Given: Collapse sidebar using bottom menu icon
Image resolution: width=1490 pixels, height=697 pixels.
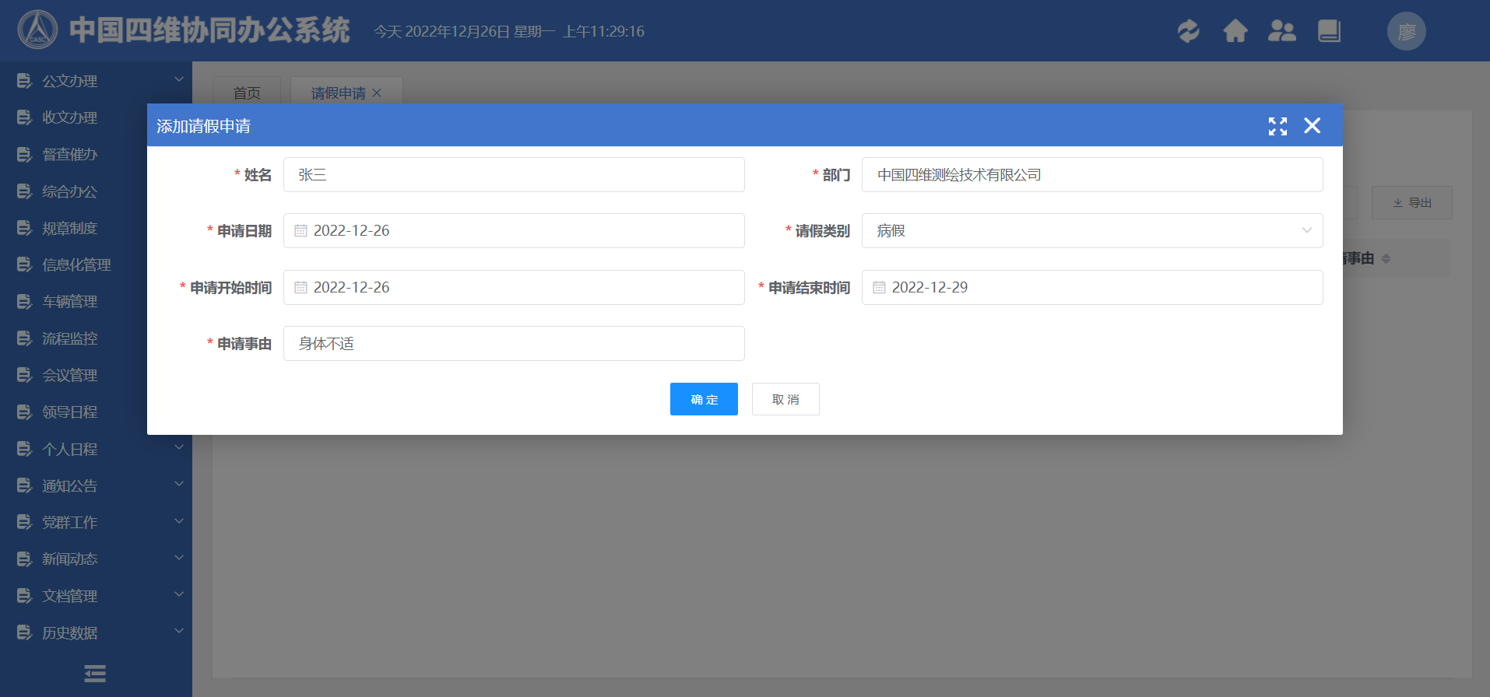Looking at the screenshot, I should (95, 673).
